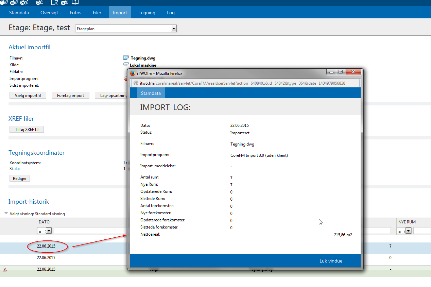Open the DATO filter operator dropdown
Image resolution: width=431 pixels, height=287 pixels.
(x=49, y=231)
